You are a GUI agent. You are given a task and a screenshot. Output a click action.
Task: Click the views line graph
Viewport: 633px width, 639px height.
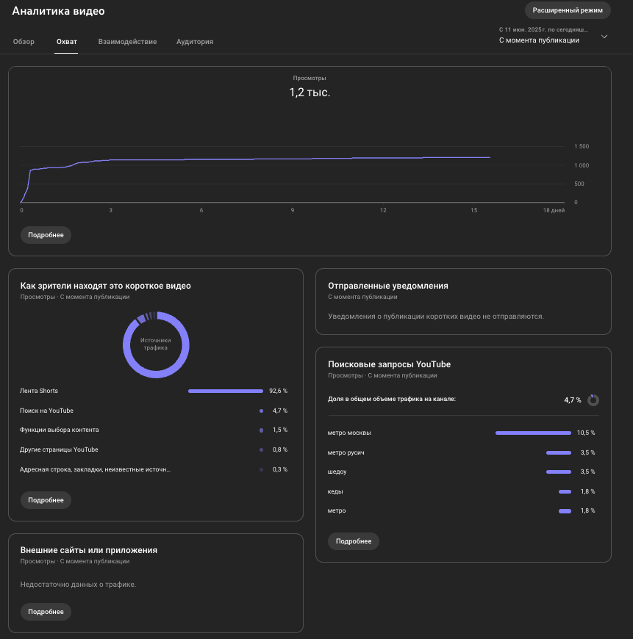tap(293, 174)
